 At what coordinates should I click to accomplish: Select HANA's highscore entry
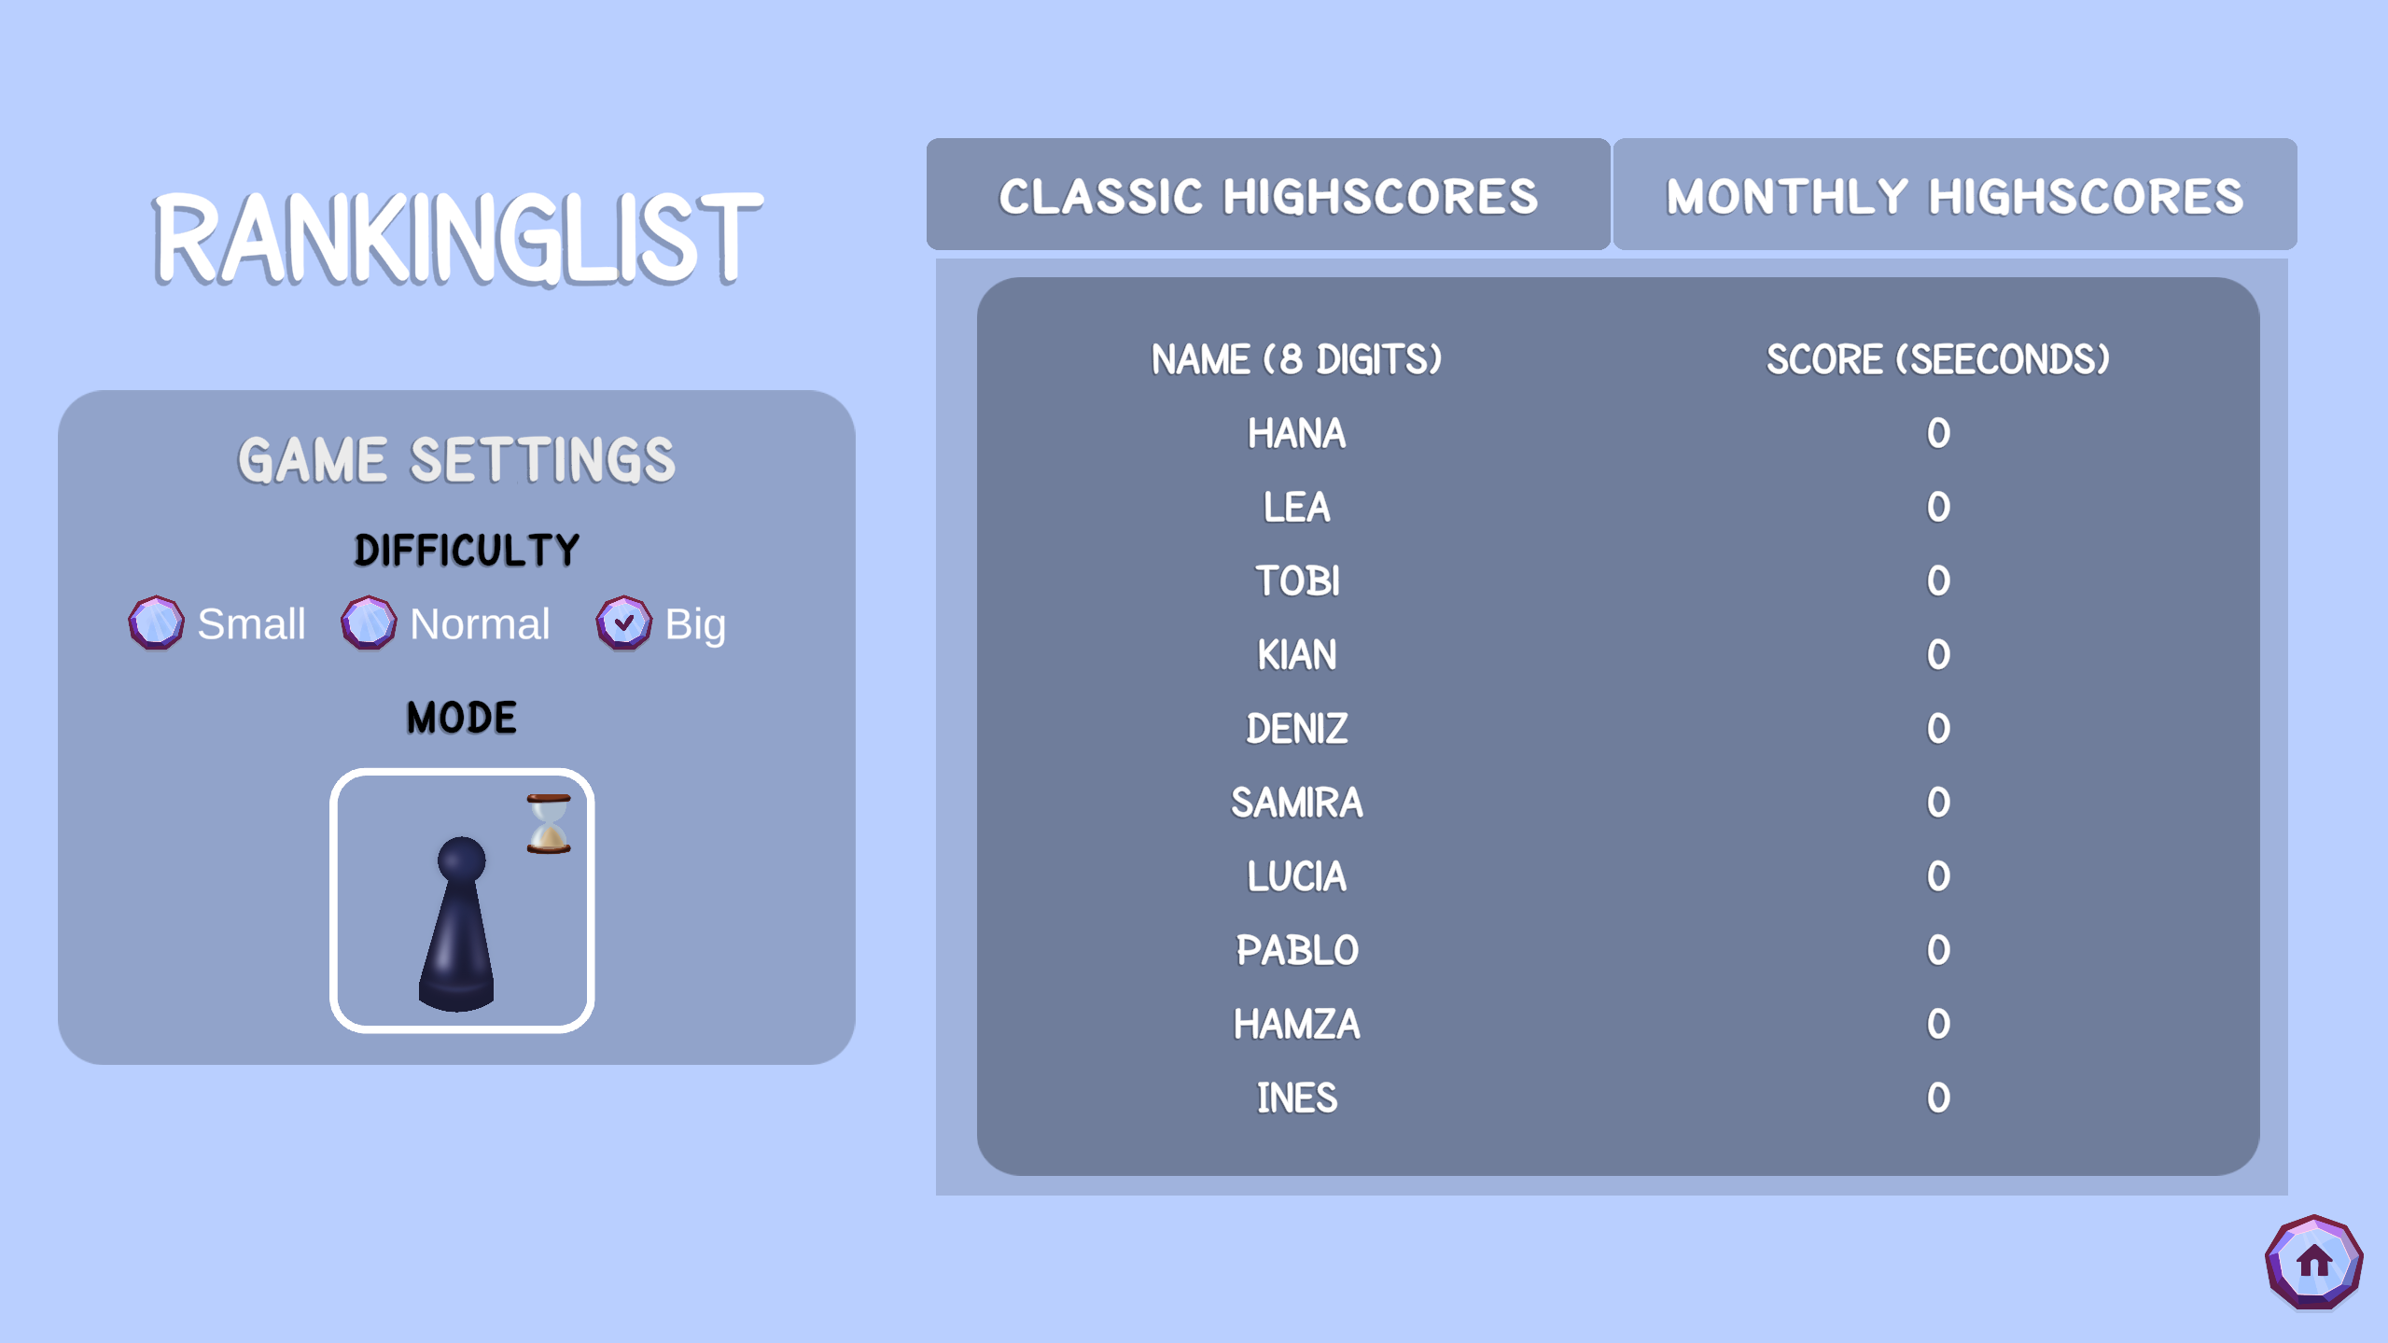click(x=1617, y=433)
